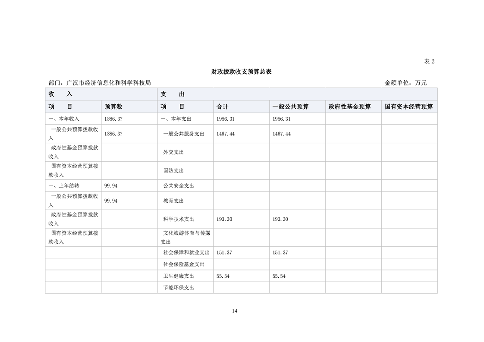Click the value 99.94 beside 上年结转
The height and width of the screenshot is (342, 484).
tap(111, 185)
